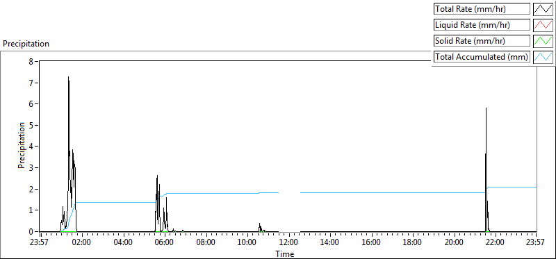Click the y-axis value 4
Screen dimensions: 556x259
[31, 147]
